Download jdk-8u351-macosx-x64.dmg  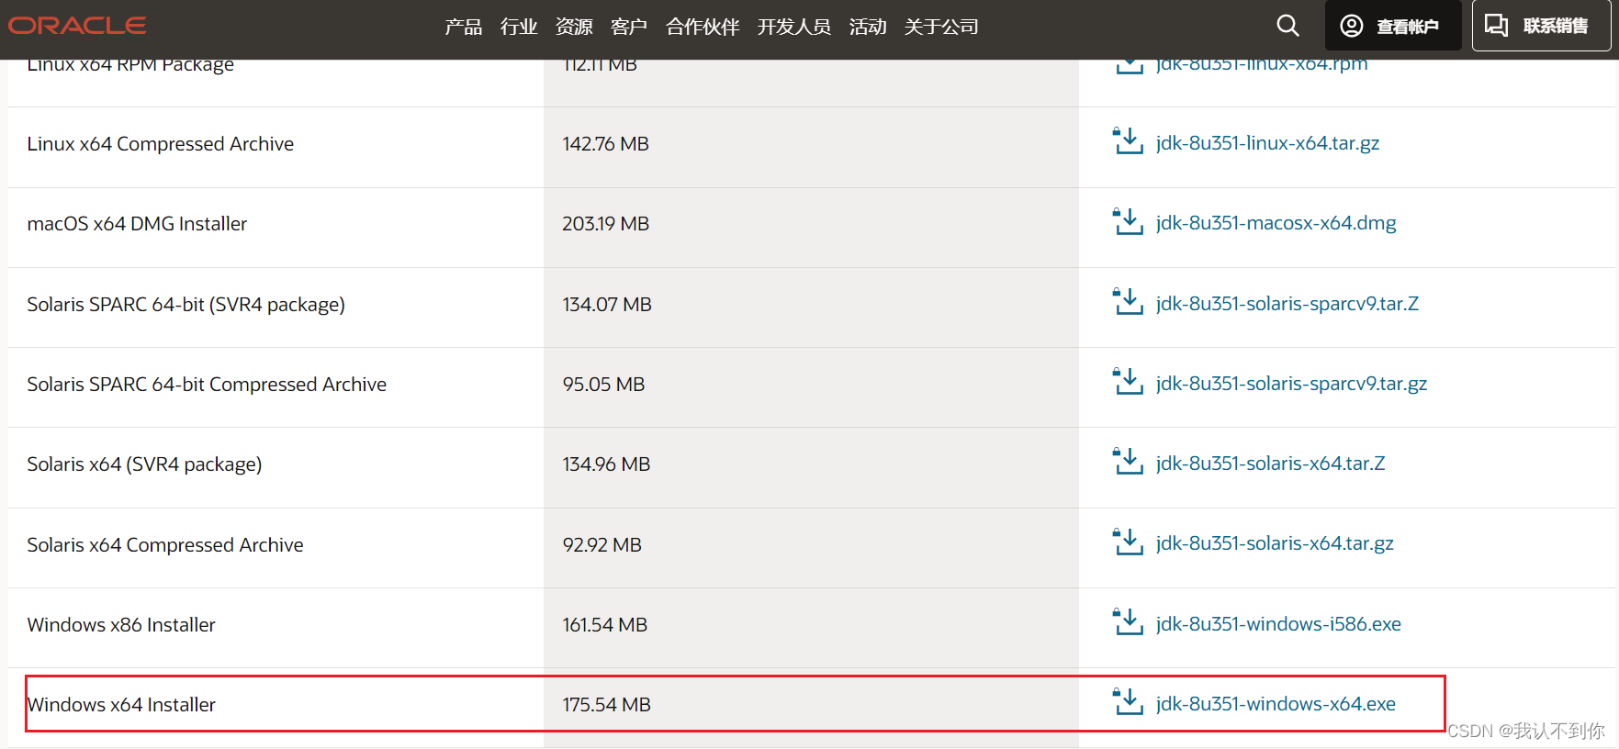coord(1276,223)
